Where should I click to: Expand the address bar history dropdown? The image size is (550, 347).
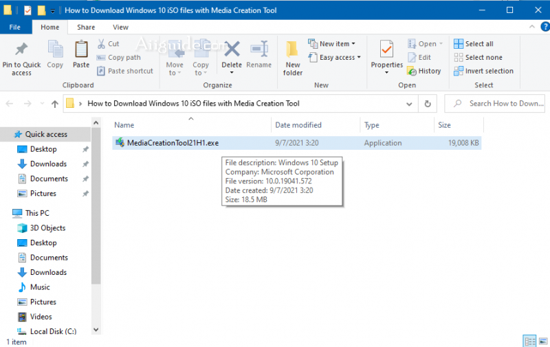[x=409, y=104]
